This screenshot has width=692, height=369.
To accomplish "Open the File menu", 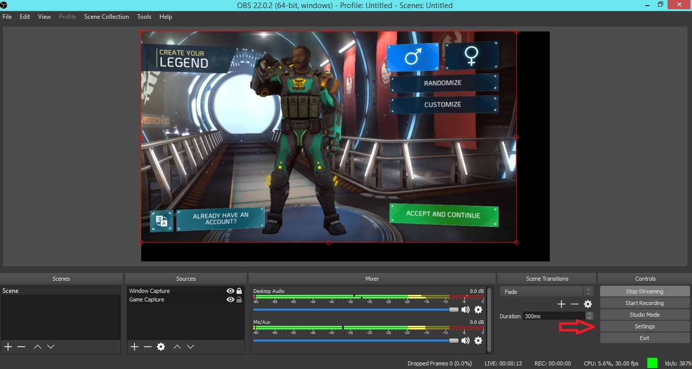I will point(7,17).
